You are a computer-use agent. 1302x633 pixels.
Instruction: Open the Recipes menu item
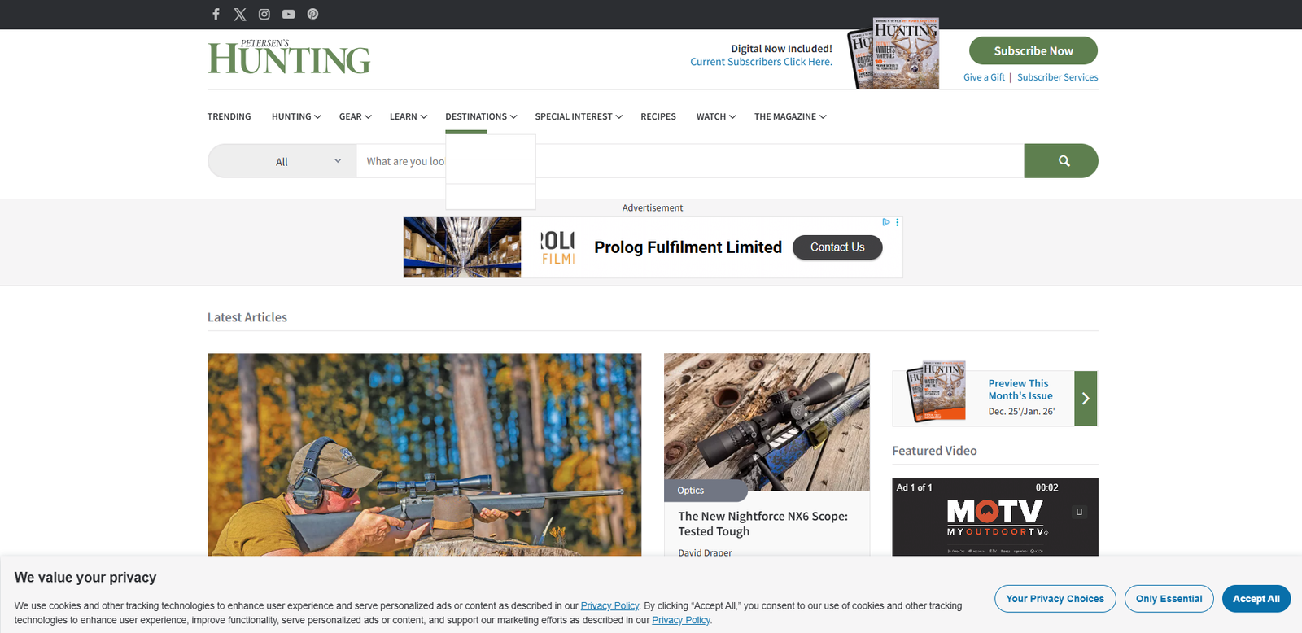(x=658, y=116)
